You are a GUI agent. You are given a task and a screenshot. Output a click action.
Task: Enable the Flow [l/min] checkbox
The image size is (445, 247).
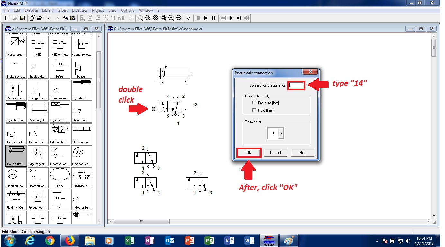tap(254, 110)
